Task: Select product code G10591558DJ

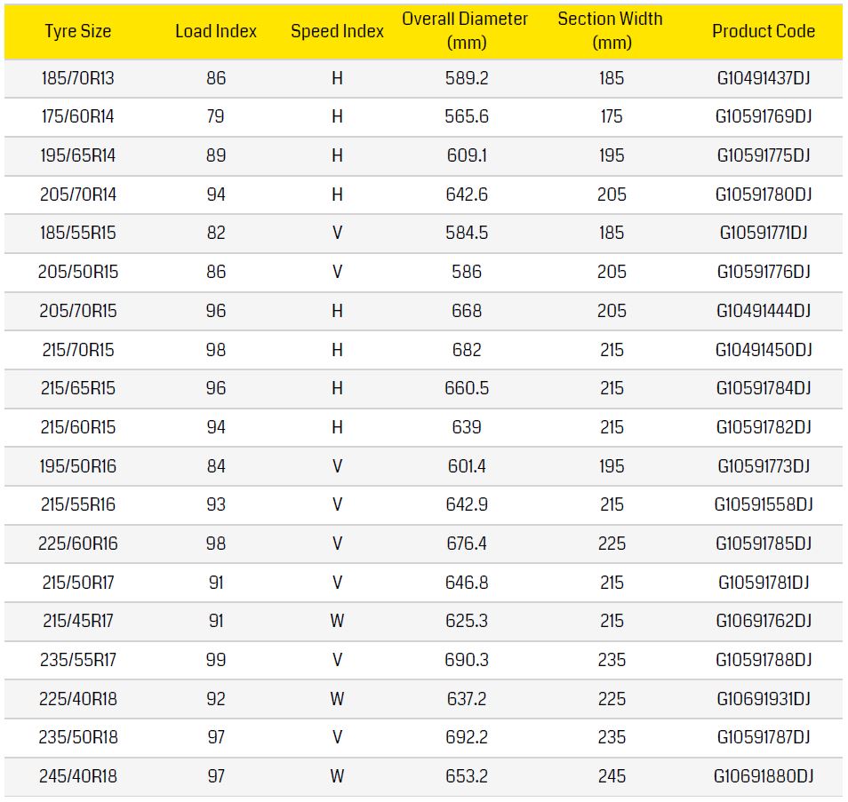Action: 764,504
